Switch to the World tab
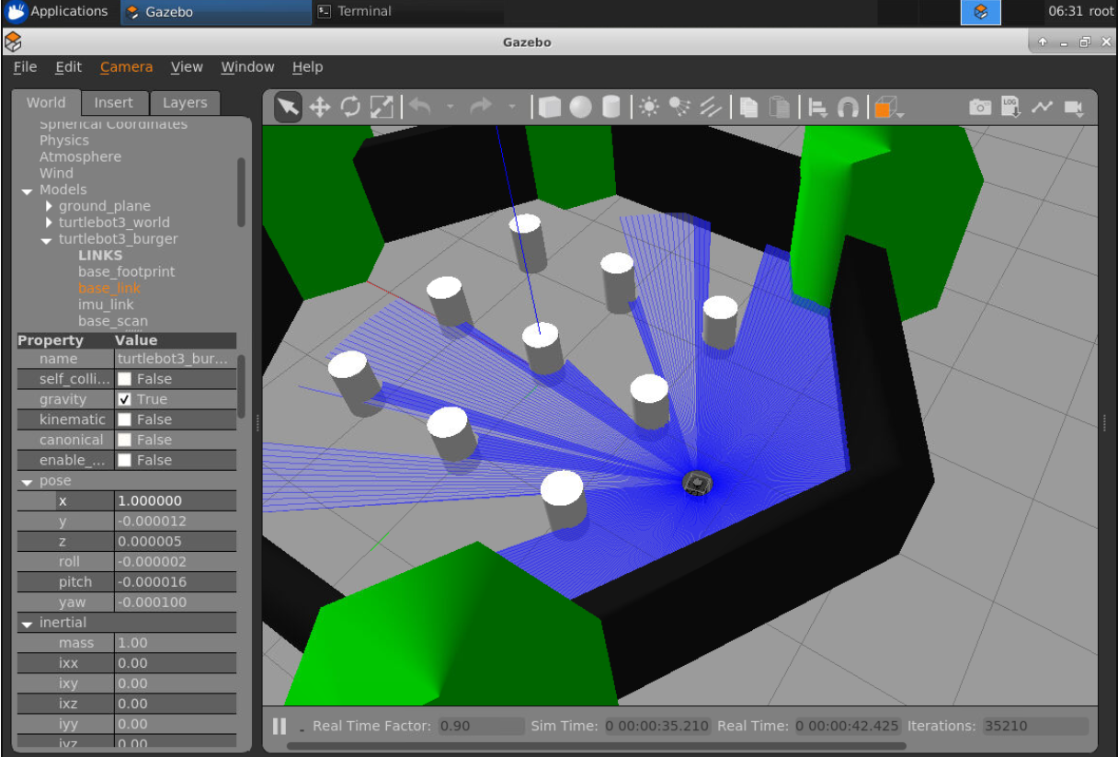Image resolution: width=1118 pixels, height=757 pixels. tap(46, 103)
